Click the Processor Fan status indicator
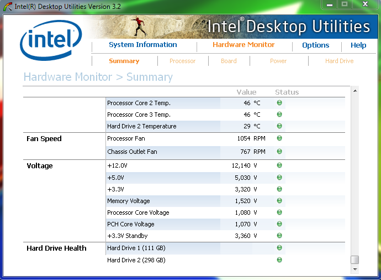 [279, 138]
